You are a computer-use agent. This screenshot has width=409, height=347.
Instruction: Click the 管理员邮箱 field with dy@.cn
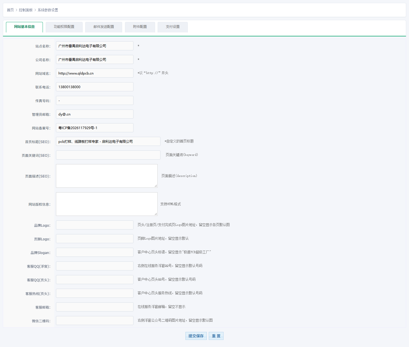[95, 114]
